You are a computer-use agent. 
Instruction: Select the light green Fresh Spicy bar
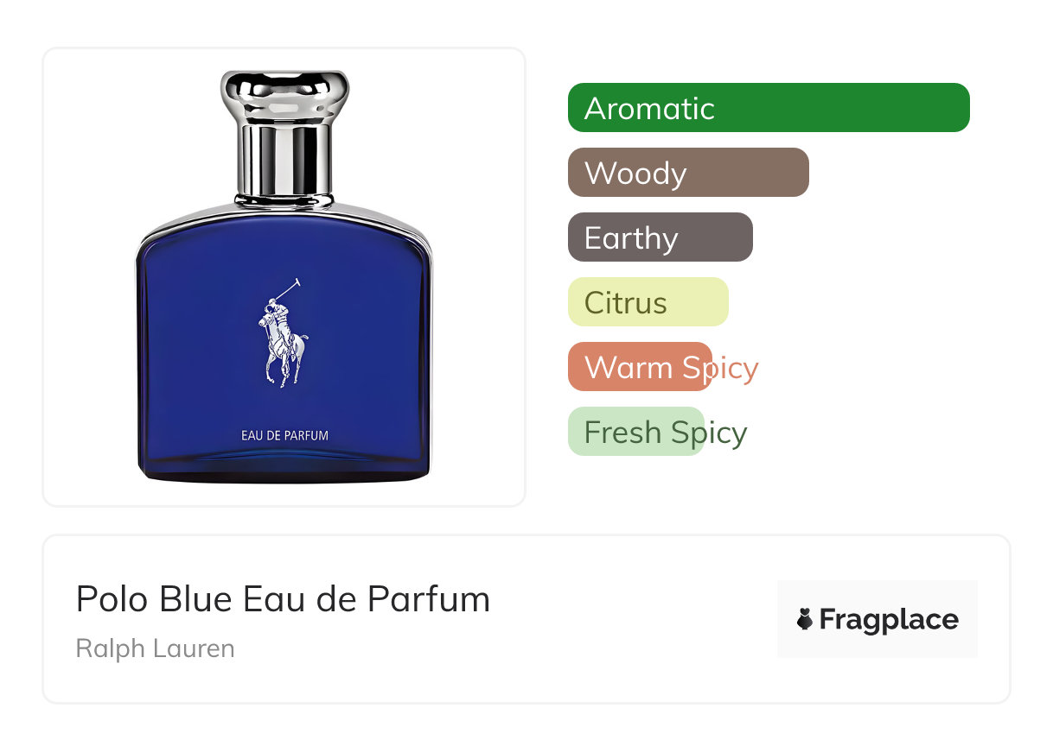[636, 432]
